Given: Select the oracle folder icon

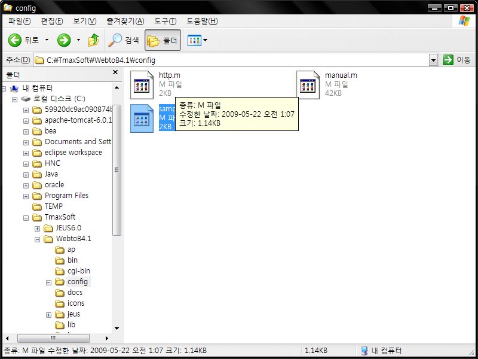Looking at the screenshot, I should [x=37, y=185].
